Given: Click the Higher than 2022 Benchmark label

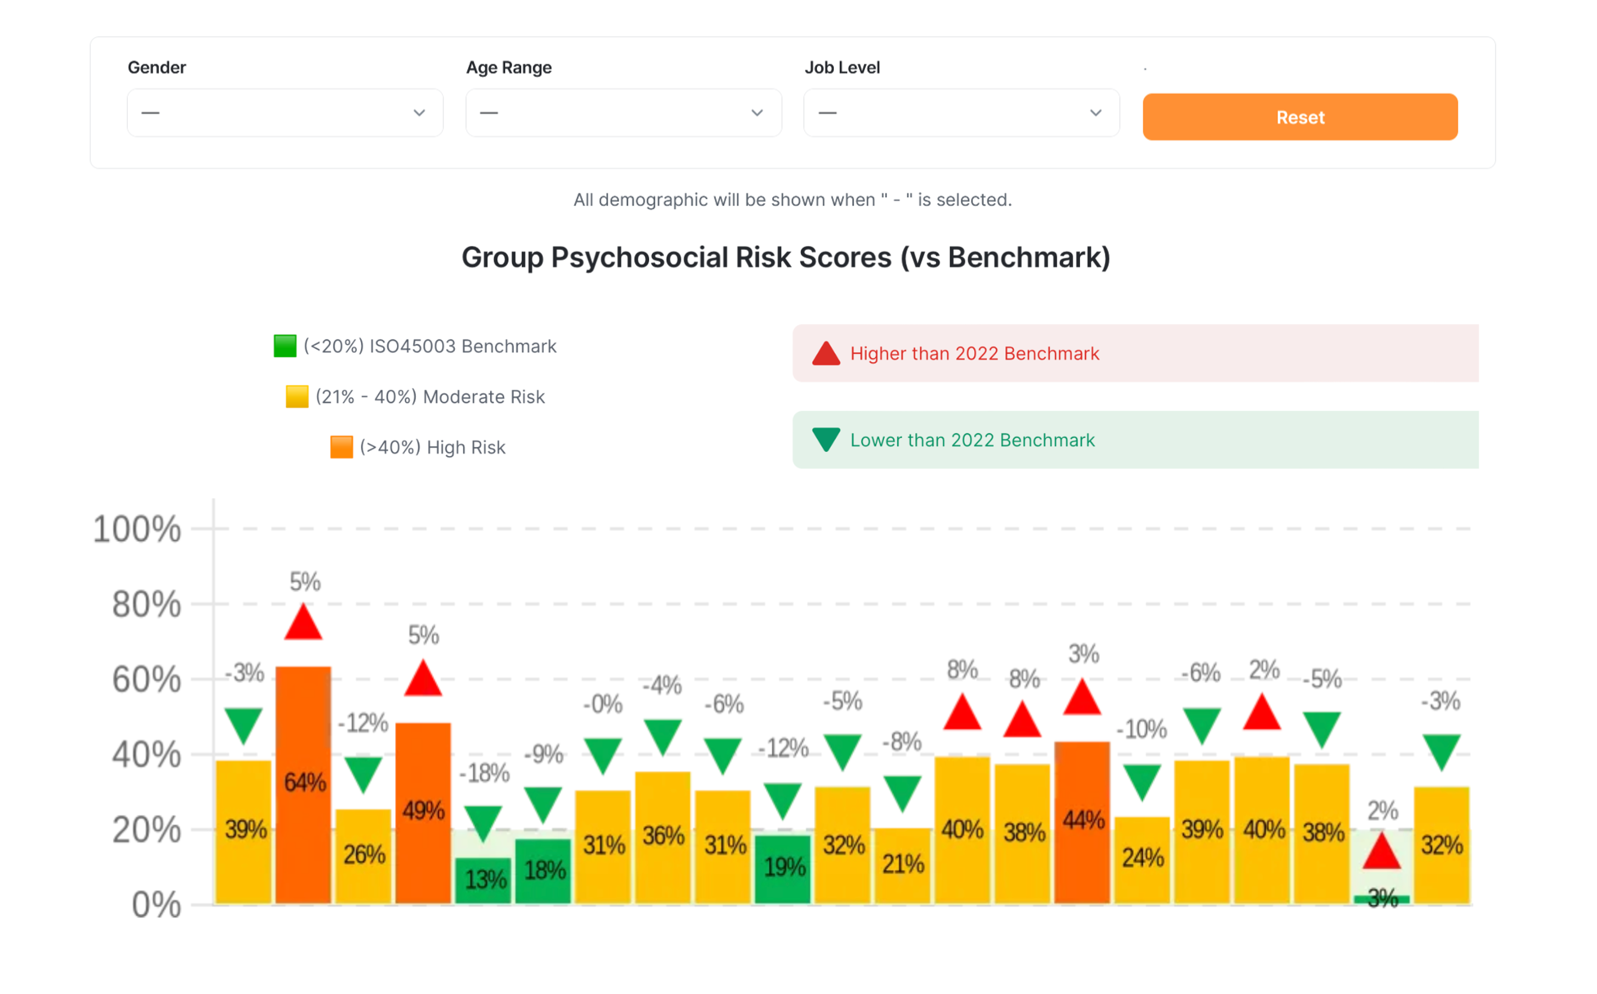Looking at the screenshot, I should point(974,354).
